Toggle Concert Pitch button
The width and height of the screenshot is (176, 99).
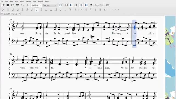(x=99, y=5)
